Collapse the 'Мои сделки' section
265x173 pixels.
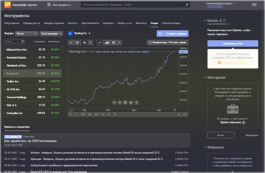click(x=205, y=77)
